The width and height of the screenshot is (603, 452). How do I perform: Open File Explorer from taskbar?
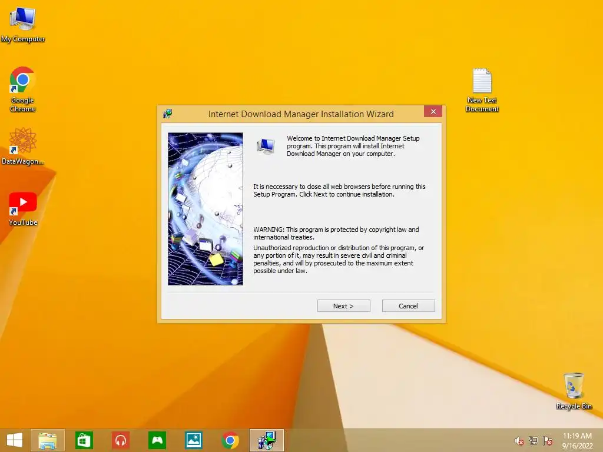pos(48,440)
